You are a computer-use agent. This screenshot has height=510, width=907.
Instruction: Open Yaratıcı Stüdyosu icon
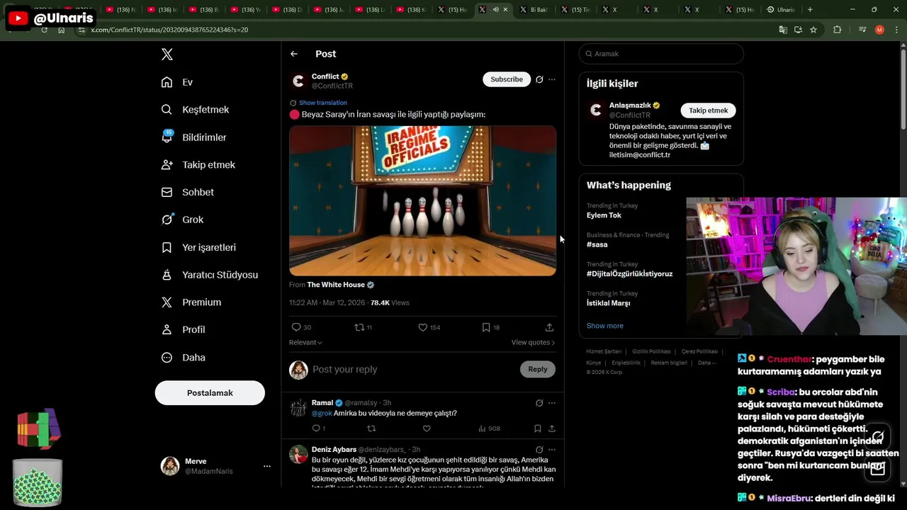pyautogui.click(x=167, y=275)
